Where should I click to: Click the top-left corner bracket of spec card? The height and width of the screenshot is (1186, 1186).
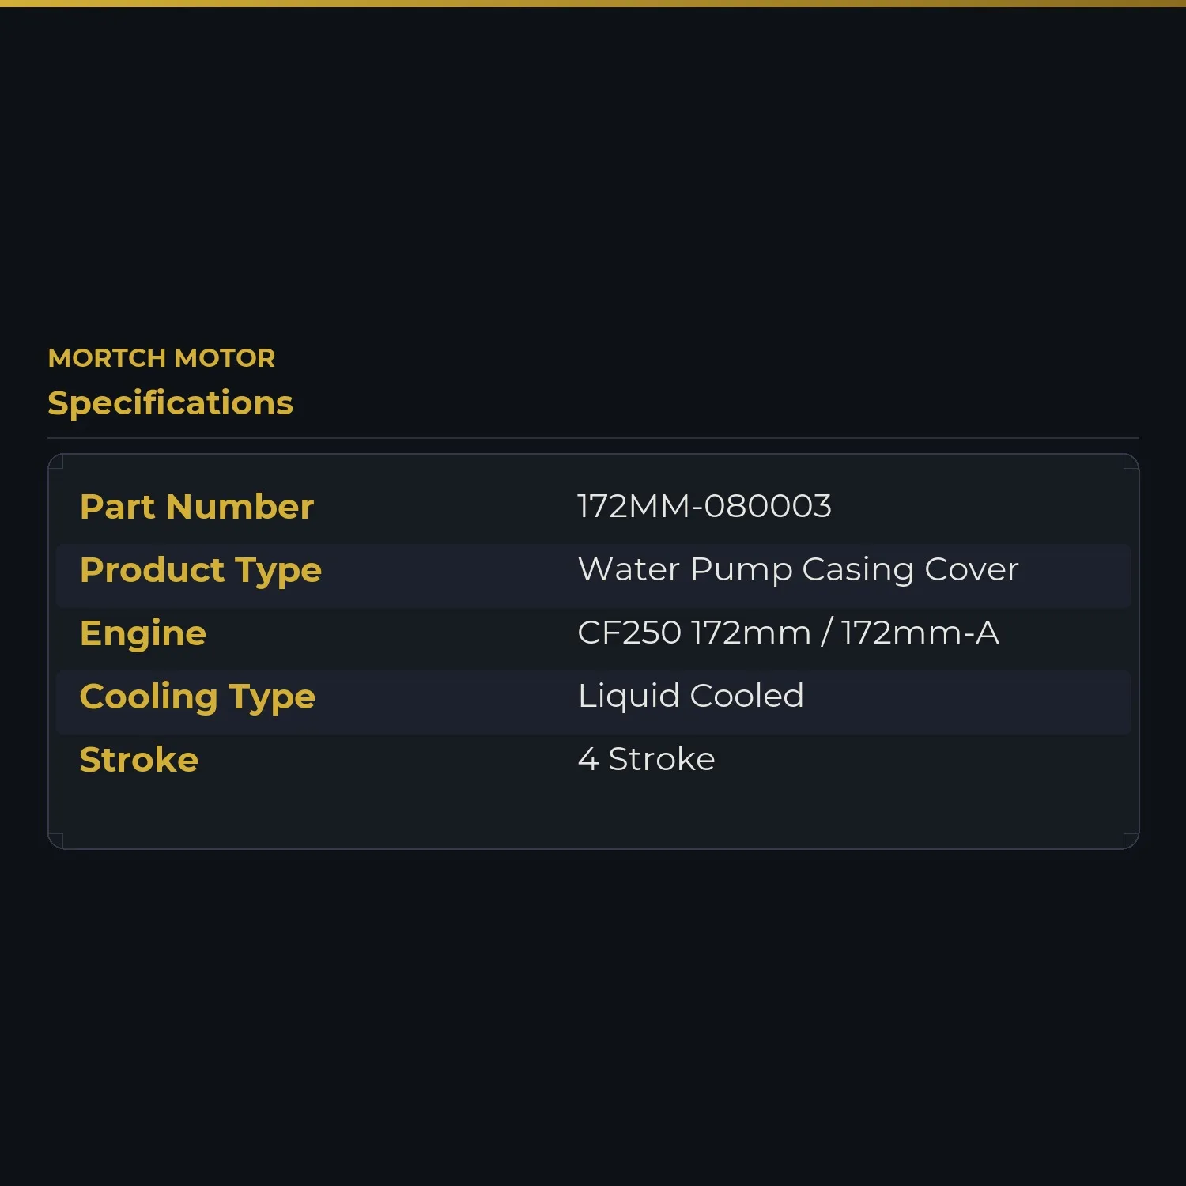coord(56,463)
